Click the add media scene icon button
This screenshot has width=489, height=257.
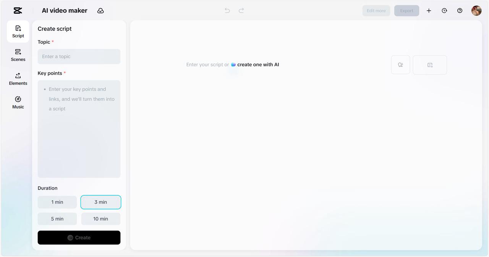430,65
